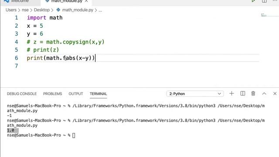Viewport: 279px width, 157px height.
Task: Create a new terminal with plus icon
Action: 231,93
